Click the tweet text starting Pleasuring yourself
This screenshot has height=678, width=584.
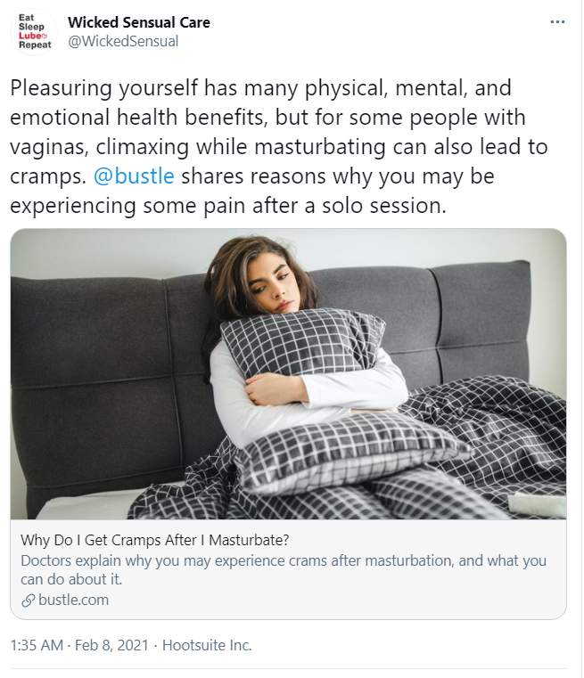279,147
